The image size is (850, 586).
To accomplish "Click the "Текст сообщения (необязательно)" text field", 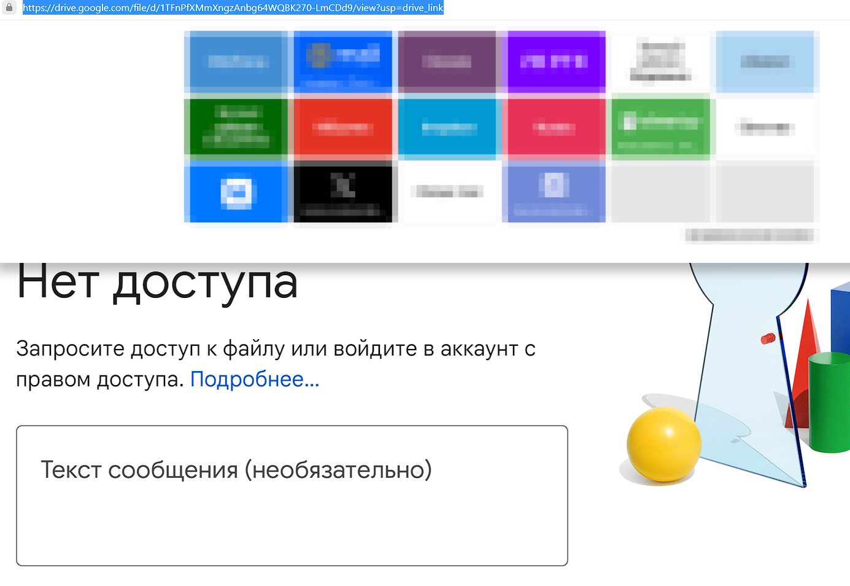I will [292, 495].
